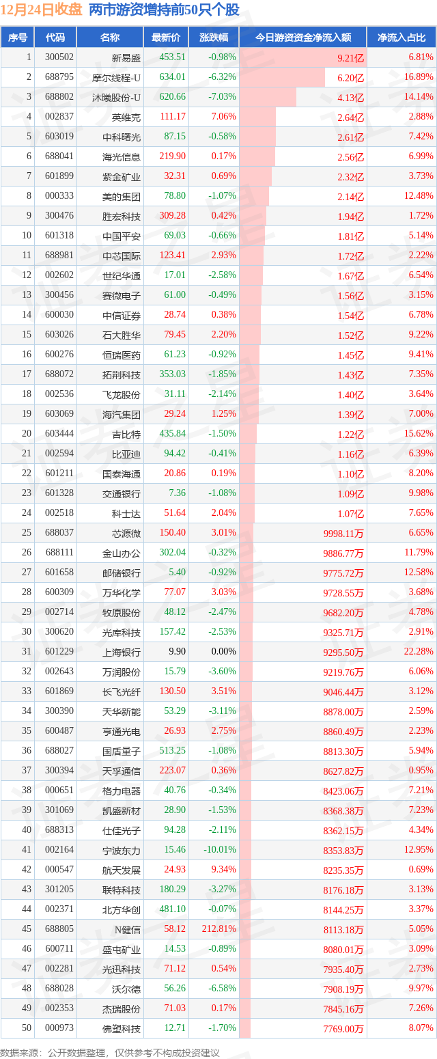The height and width of the screenshot is (1059, 437).
Task: Click the 最新价 column header
Action: coord(166,37)
